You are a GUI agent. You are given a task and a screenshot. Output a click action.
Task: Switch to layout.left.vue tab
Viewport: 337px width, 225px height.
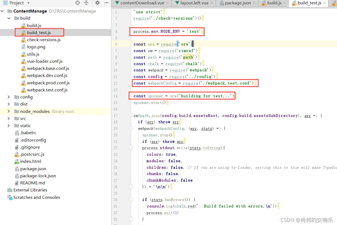point(194,3)
